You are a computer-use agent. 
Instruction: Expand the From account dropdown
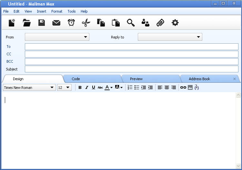coord(86,37)
